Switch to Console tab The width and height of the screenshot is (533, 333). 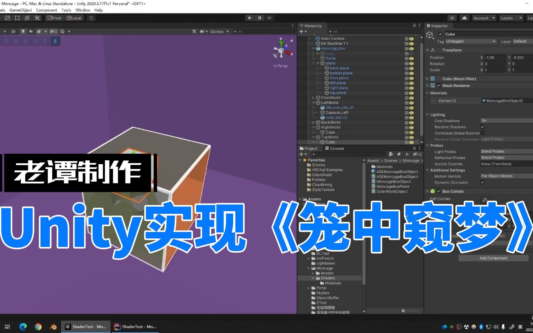tap(335, 149)
